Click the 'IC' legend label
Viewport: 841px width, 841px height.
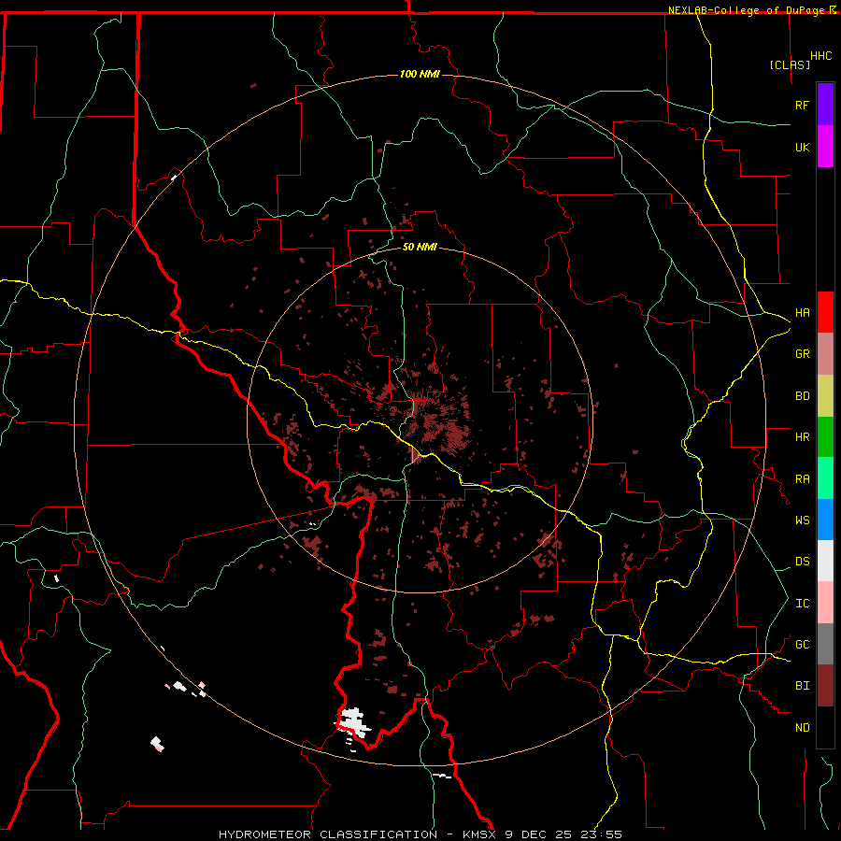803,604
